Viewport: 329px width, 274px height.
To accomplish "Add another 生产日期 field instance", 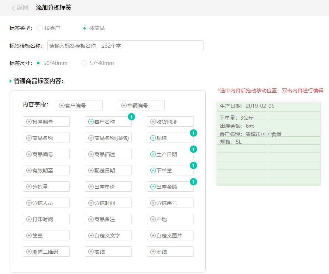I will click(x=170, y=154).
